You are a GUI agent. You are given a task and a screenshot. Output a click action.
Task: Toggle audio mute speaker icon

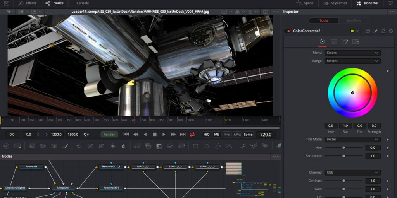86,134
